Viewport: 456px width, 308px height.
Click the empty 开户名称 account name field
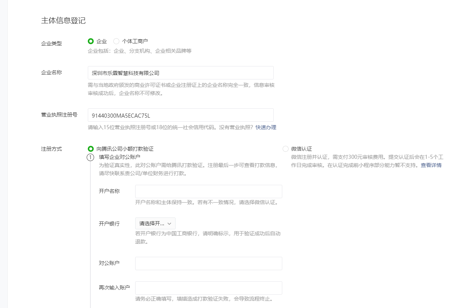click(209, 191)
